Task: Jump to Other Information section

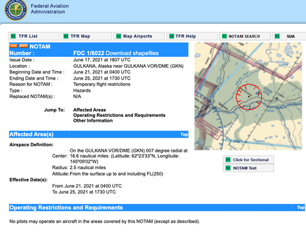Action: click(93, 121)
